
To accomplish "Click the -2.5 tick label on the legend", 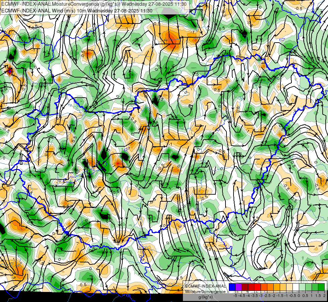I will pos(267,296).
